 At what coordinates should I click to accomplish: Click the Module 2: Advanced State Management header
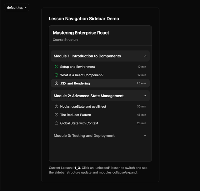[100, 96]
